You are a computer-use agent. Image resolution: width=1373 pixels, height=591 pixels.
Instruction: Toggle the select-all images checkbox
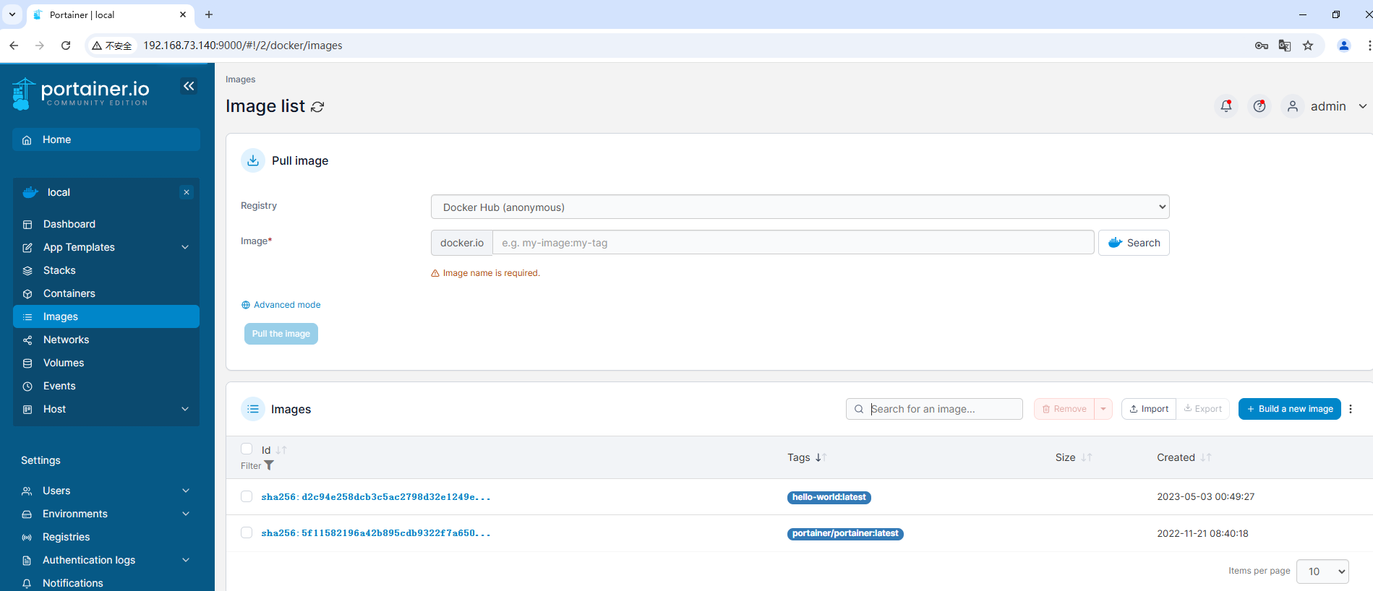[247, 449]
